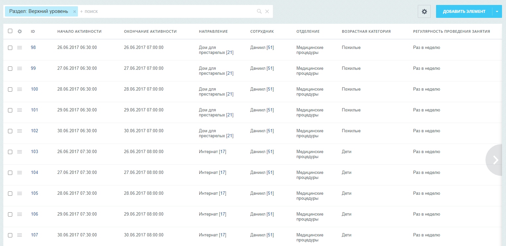The image size is (506, 246).
Task: Sort by 'Возрастная категория' column header
Action: coord(366,31)
